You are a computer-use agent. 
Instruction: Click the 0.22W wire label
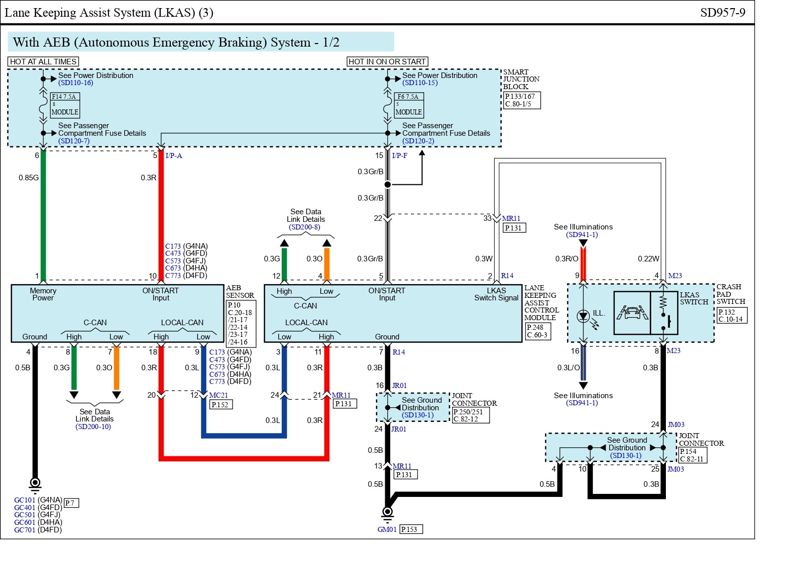pyautogui.click(x=648, y=259)
